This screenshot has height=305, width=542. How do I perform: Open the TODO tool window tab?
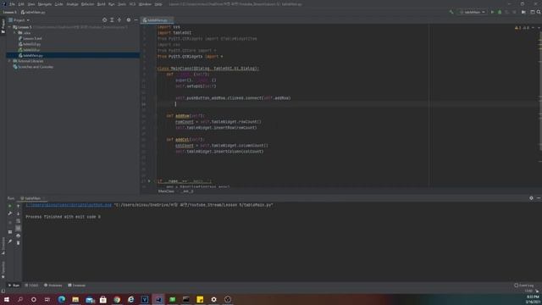point(32,286)
